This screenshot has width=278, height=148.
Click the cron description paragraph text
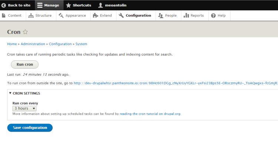(90, 55)
